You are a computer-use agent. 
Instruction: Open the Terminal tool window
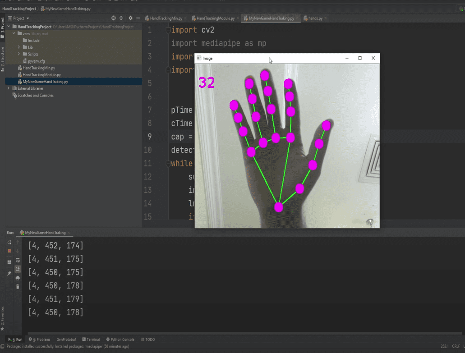pos(91,339)
